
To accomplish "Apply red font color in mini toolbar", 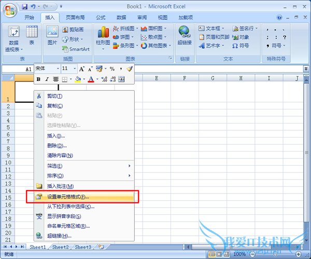I will tap(91, 79).
